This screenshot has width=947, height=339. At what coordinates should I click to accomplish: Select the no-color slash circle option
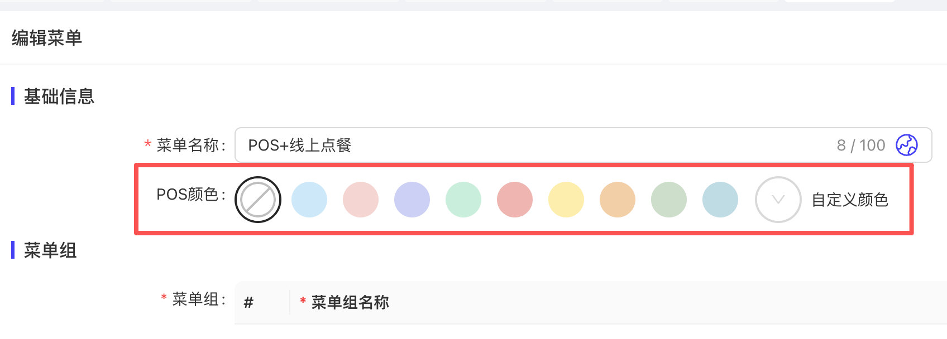(258, 200)
